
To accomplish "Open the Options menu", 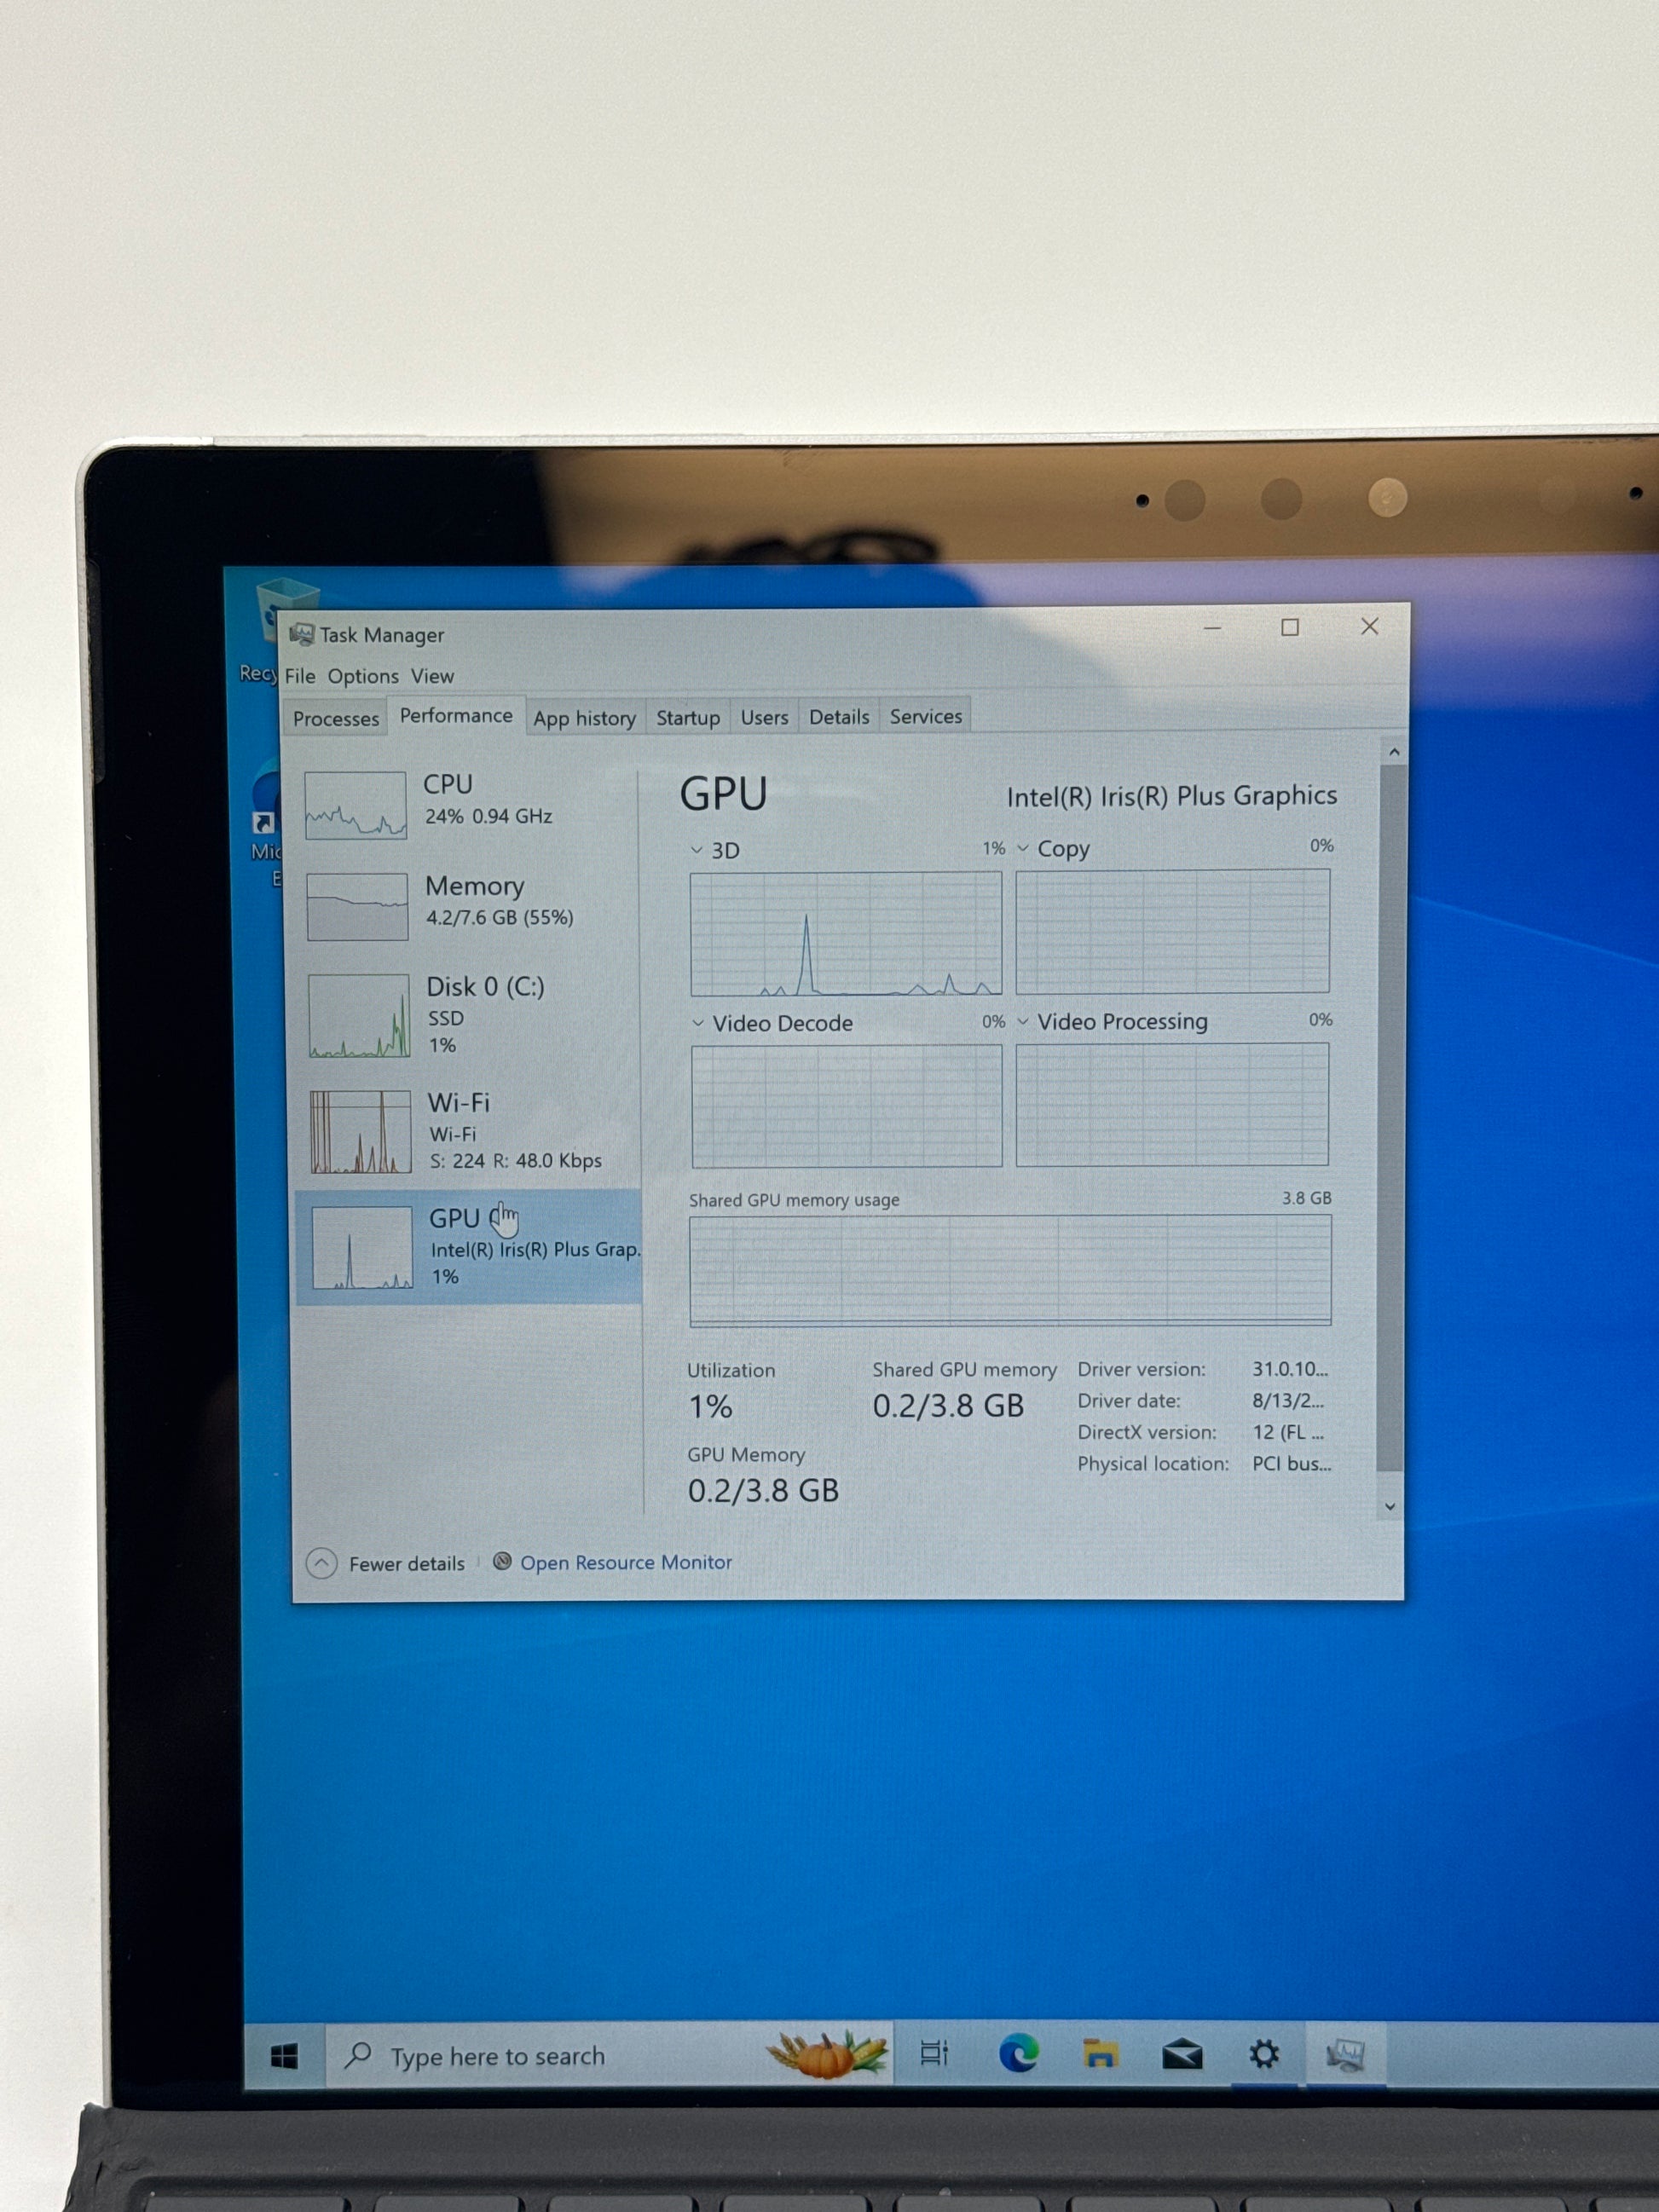I will pos(363,676).
